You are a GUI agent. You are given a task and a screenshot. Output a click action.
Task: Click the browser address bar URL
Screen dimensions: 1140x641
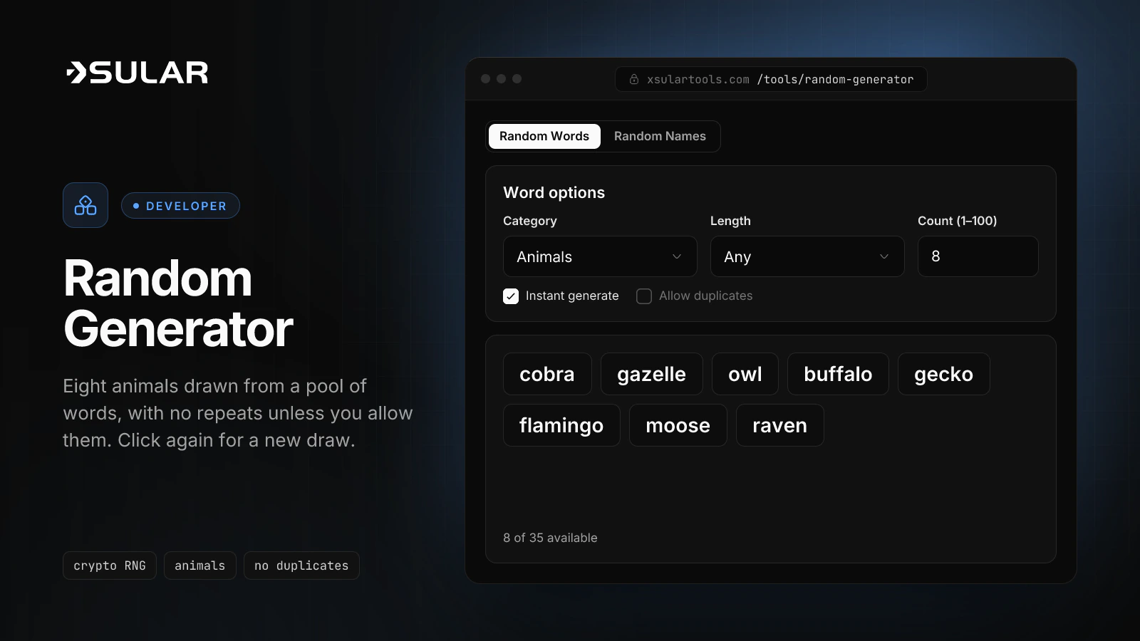771,79
